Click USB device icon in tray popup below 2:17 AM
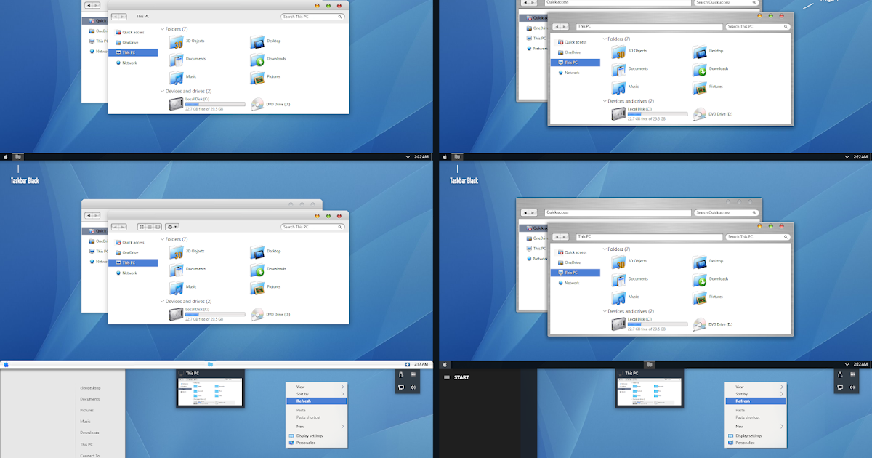 pos(400,374)
